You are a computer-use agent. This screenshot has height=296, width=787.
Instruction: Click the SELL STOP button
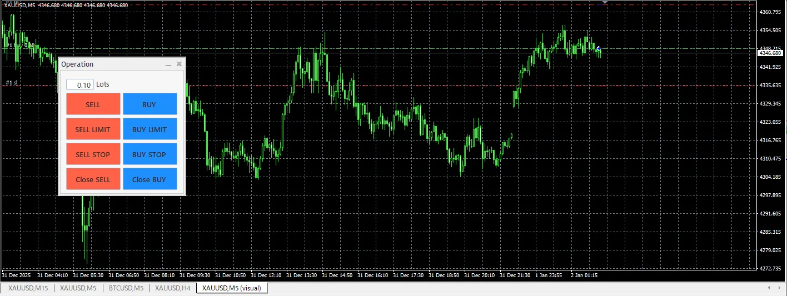point(93,154)
